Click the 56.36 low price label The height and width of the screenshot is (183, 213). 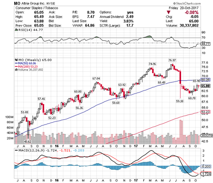point(79,108)
